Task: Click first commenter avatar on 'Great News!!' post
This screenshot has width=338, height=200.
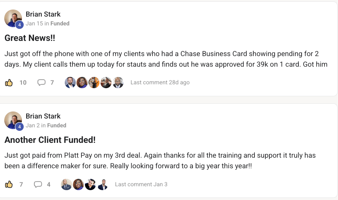Action: point(70,83)
